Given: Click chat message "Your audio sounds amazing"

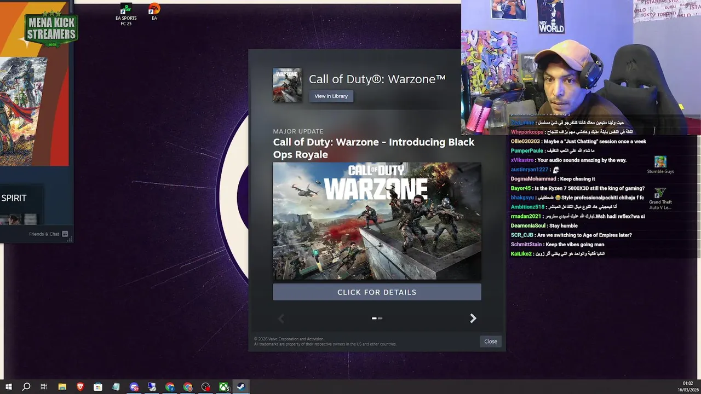Looking at the screenshot, I should 568,160.
